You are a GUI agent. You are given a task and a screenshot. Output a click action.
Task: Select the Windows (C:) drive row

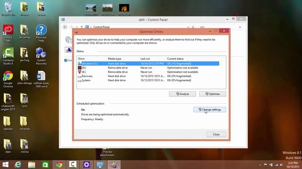[148, 63]
